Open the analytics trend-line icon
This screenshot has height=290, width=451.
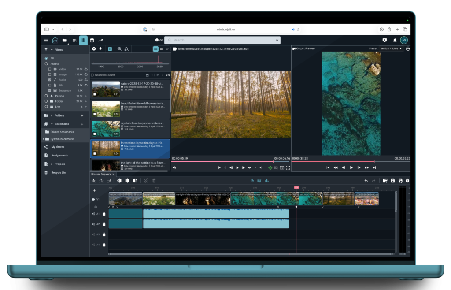point(101,40)
